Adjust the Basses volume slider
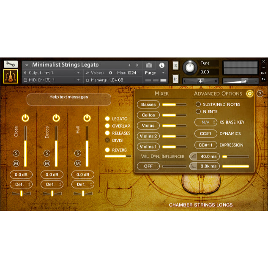The width and height of the screenshot is (268, 268). [x=174, y=104]
